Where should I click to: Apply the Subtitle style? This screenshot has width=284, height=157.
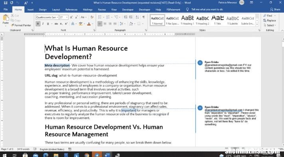pyautogui.click(x=233, y=20)
